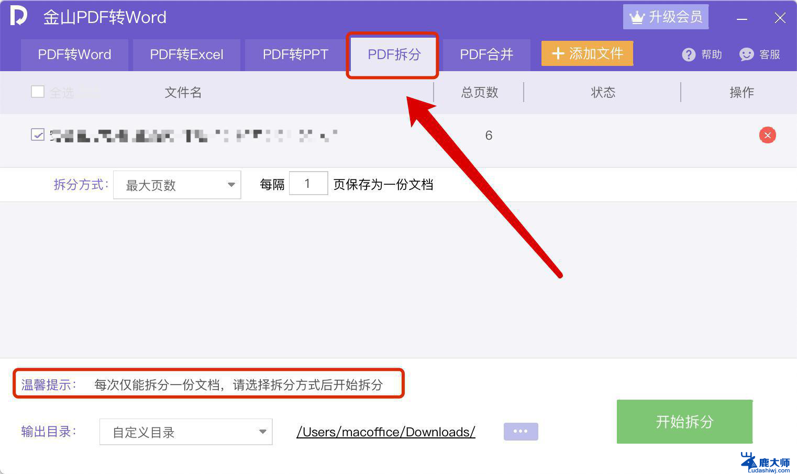Open the 输出目录 自定义目录 dropdown
The height and width of the screenshot is (474, 797).
click(x=186, y=432)
